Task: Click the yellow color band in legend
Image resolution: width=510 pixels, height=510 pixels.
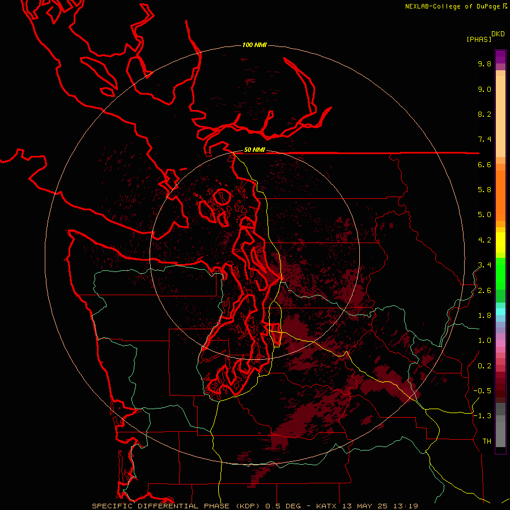Action: coord(500,243)
